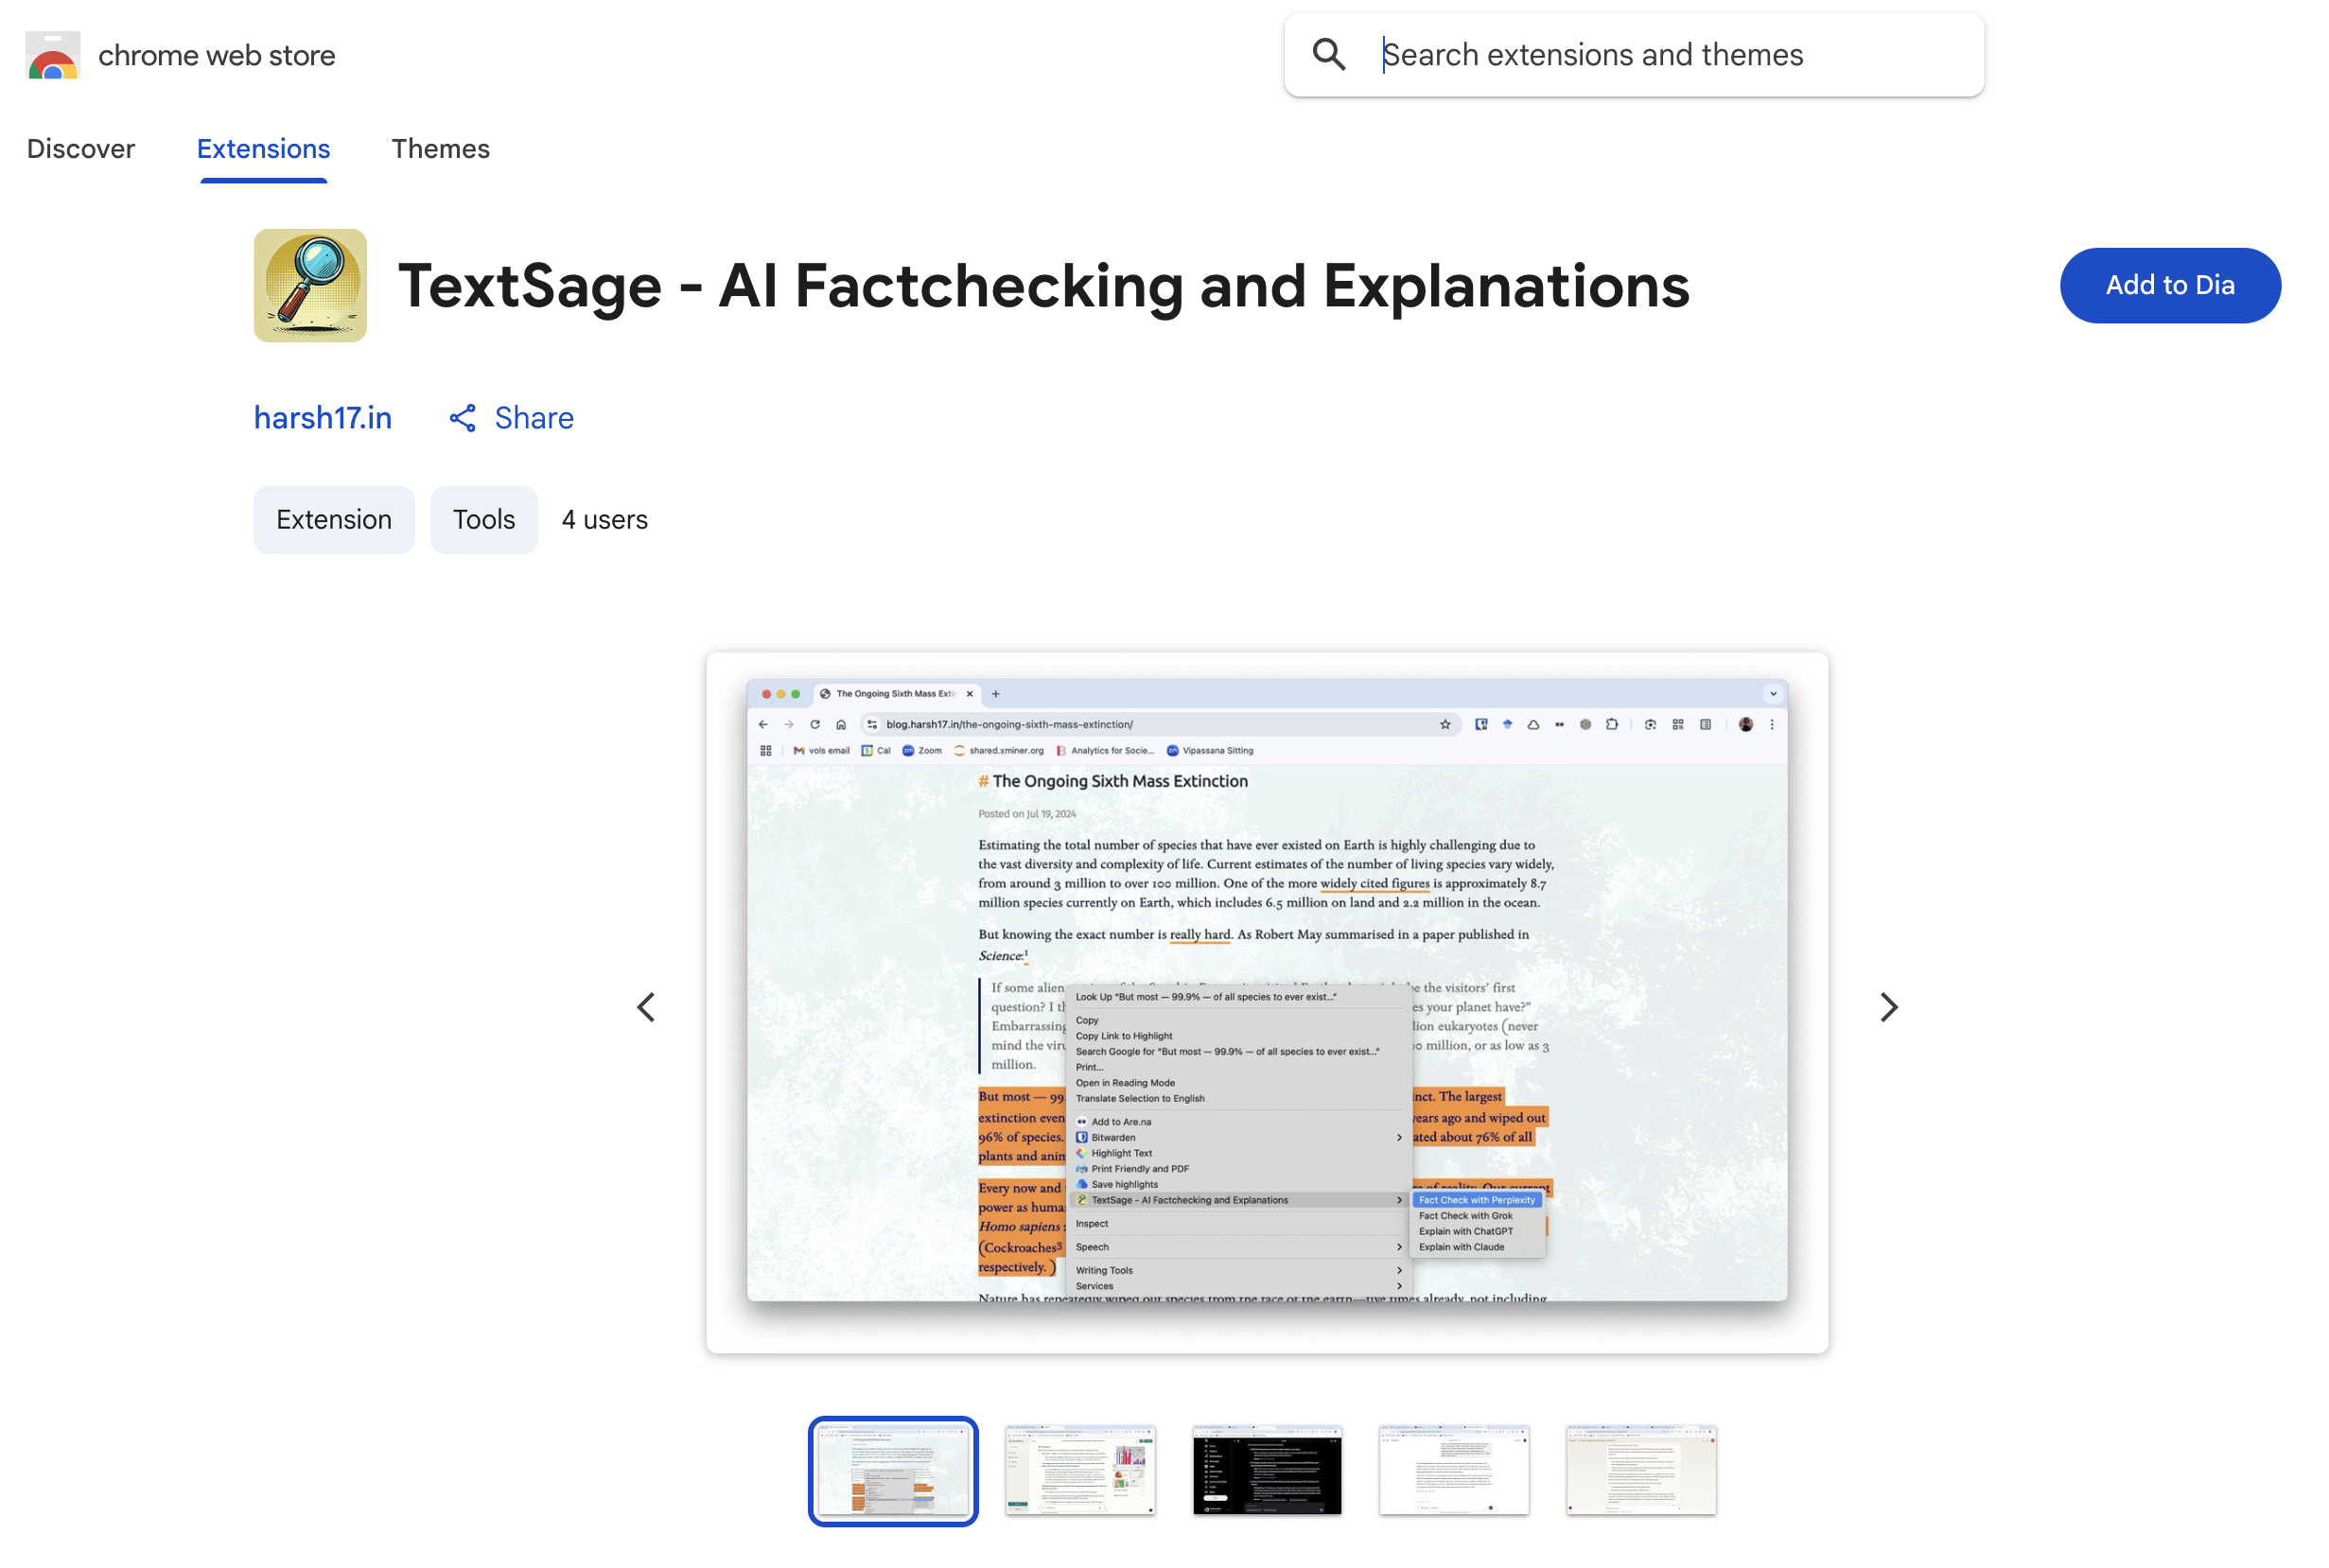Click the Share icon

pos(462,418)
